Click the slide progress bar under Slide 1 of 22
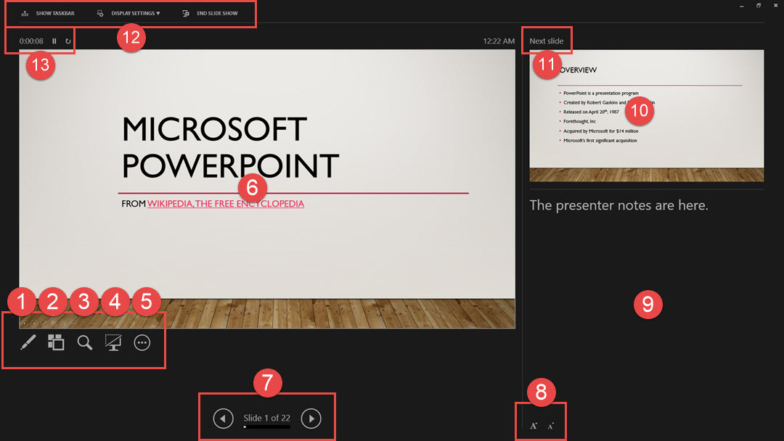 click(266, 427)
